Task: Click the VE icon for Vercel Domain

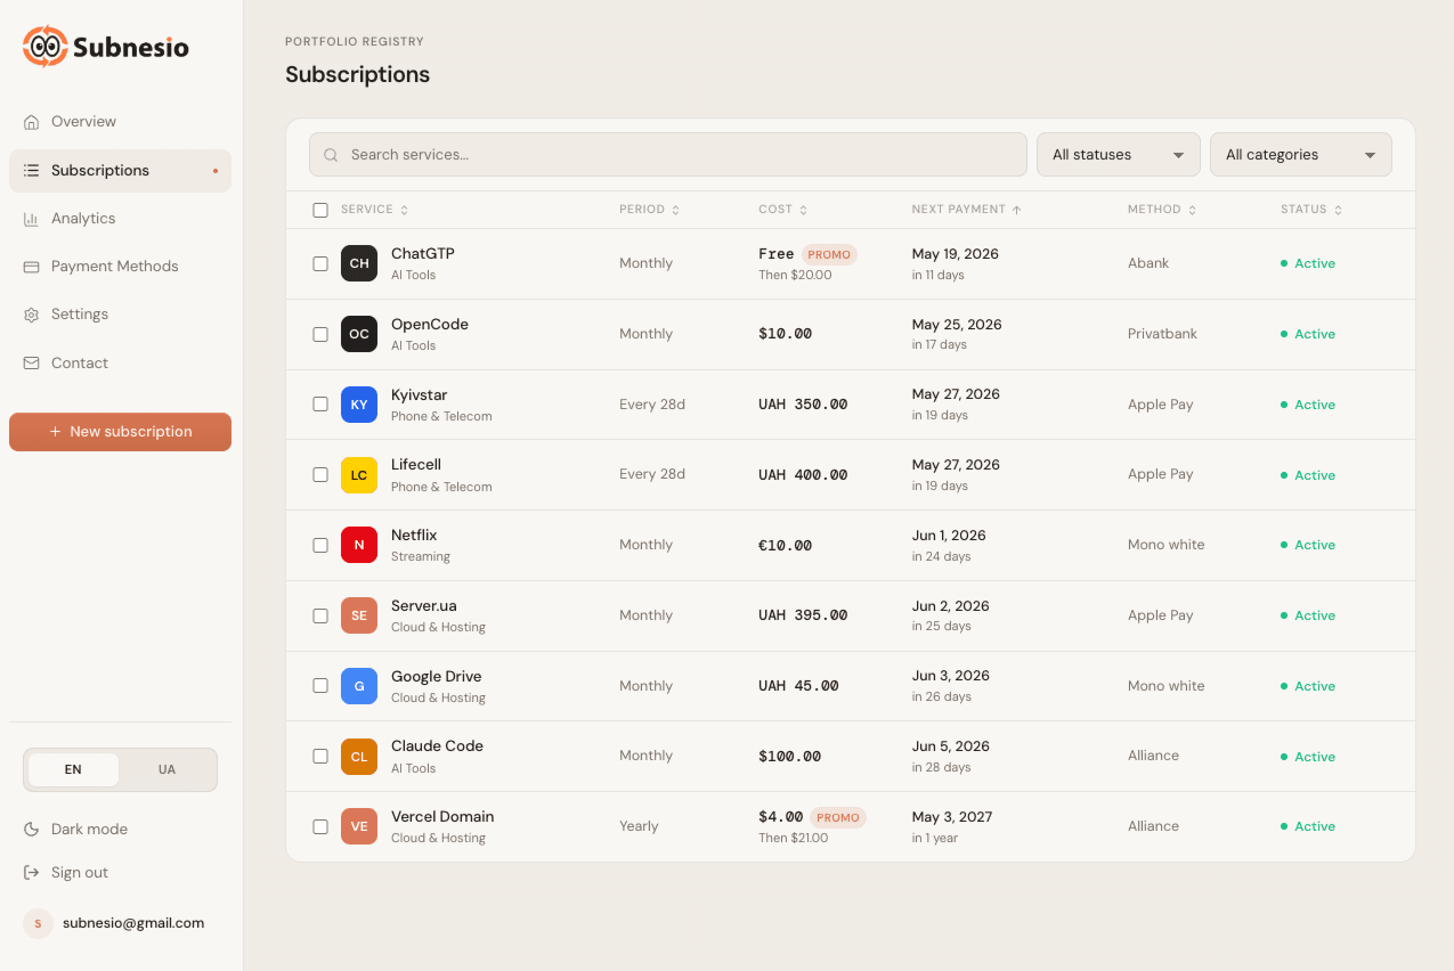Action: pyautogui.click(x=359, y=827)
